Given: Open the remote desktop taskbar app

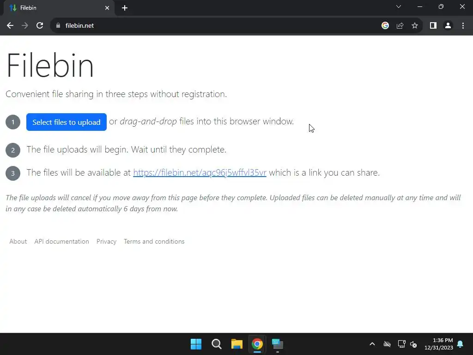Looking at the screenshot, I should click(x=278, y=344).
